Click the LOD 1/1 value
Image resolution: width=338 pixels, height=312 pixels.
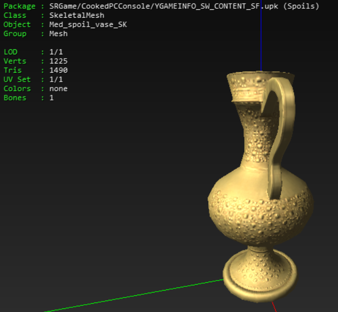[56, 52]
